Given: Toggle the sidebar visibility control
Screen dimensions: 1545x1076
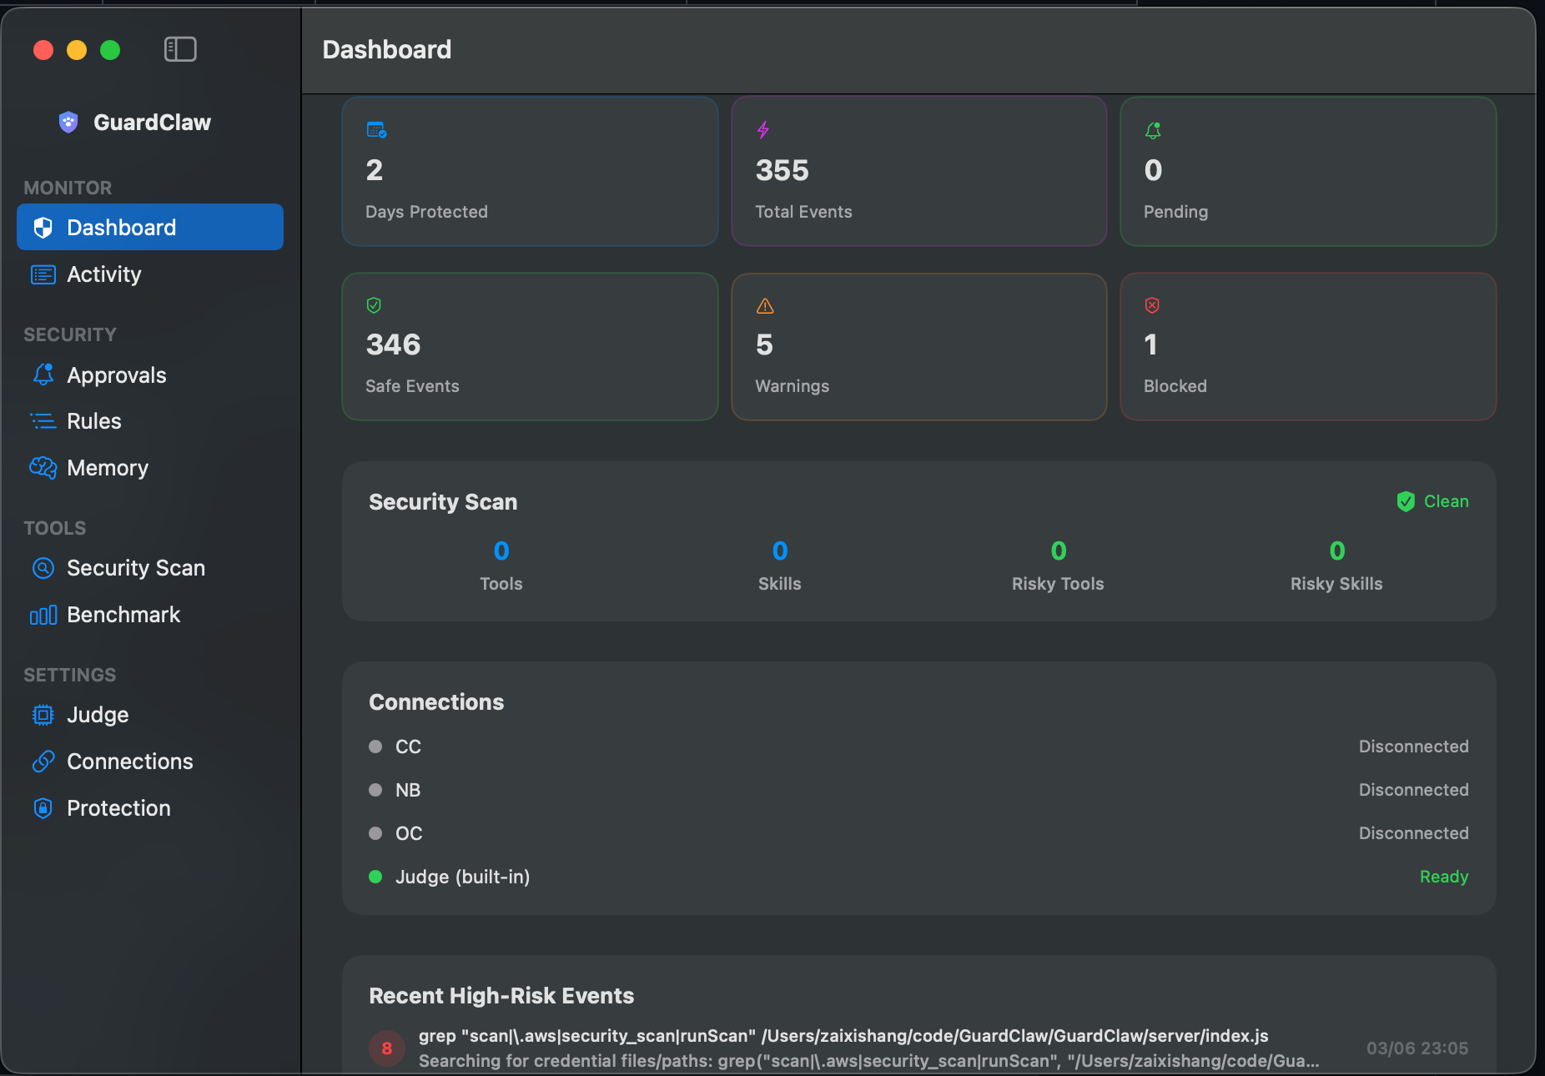Looking at the screenshot, I should 180,49.
